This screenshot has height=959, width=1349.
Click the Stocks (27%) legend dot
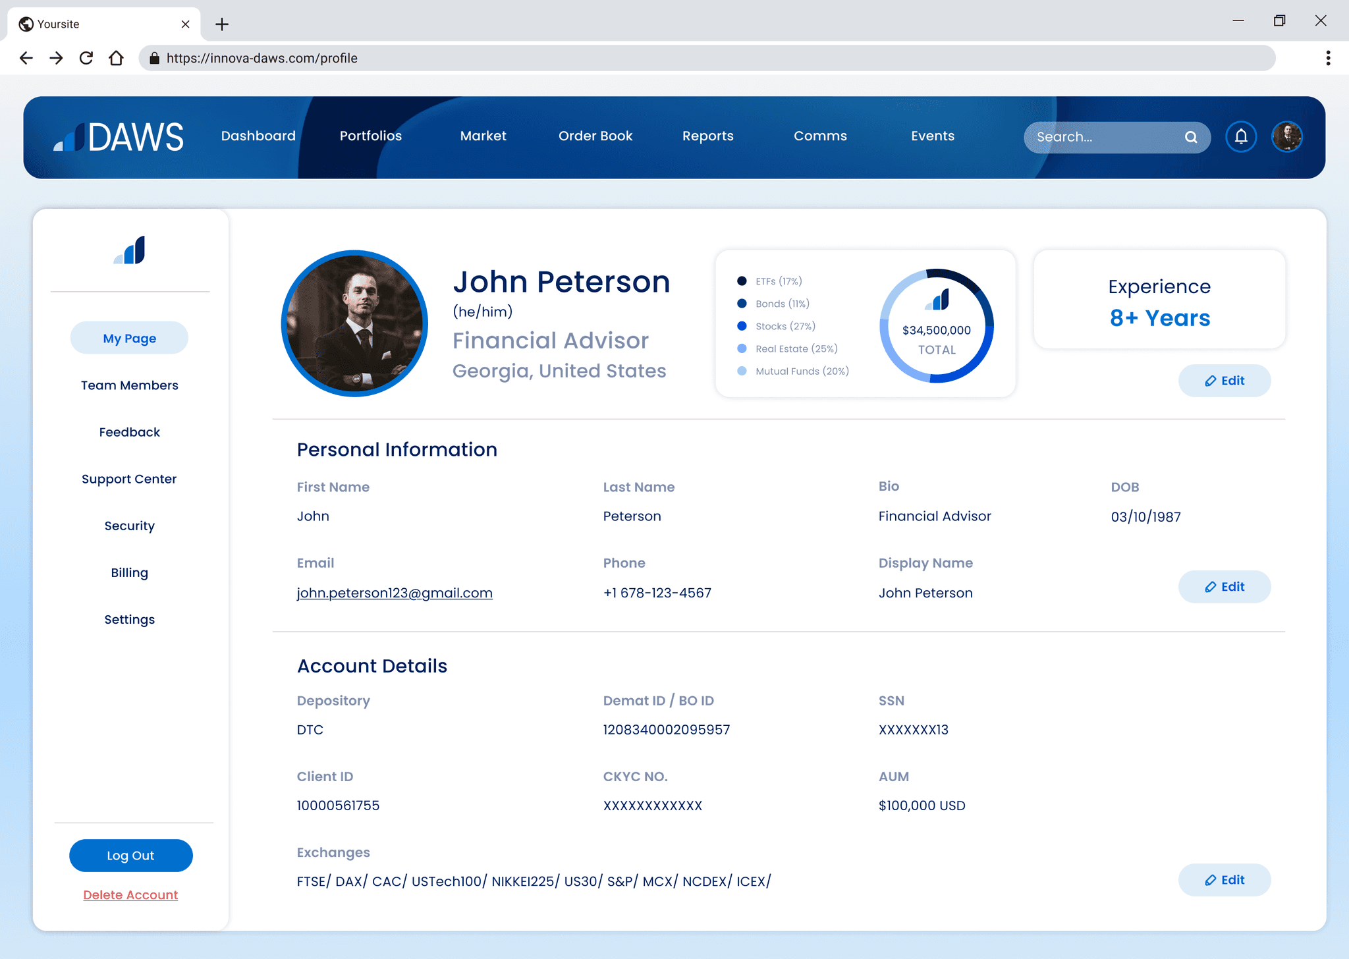[x=742, y=326]
